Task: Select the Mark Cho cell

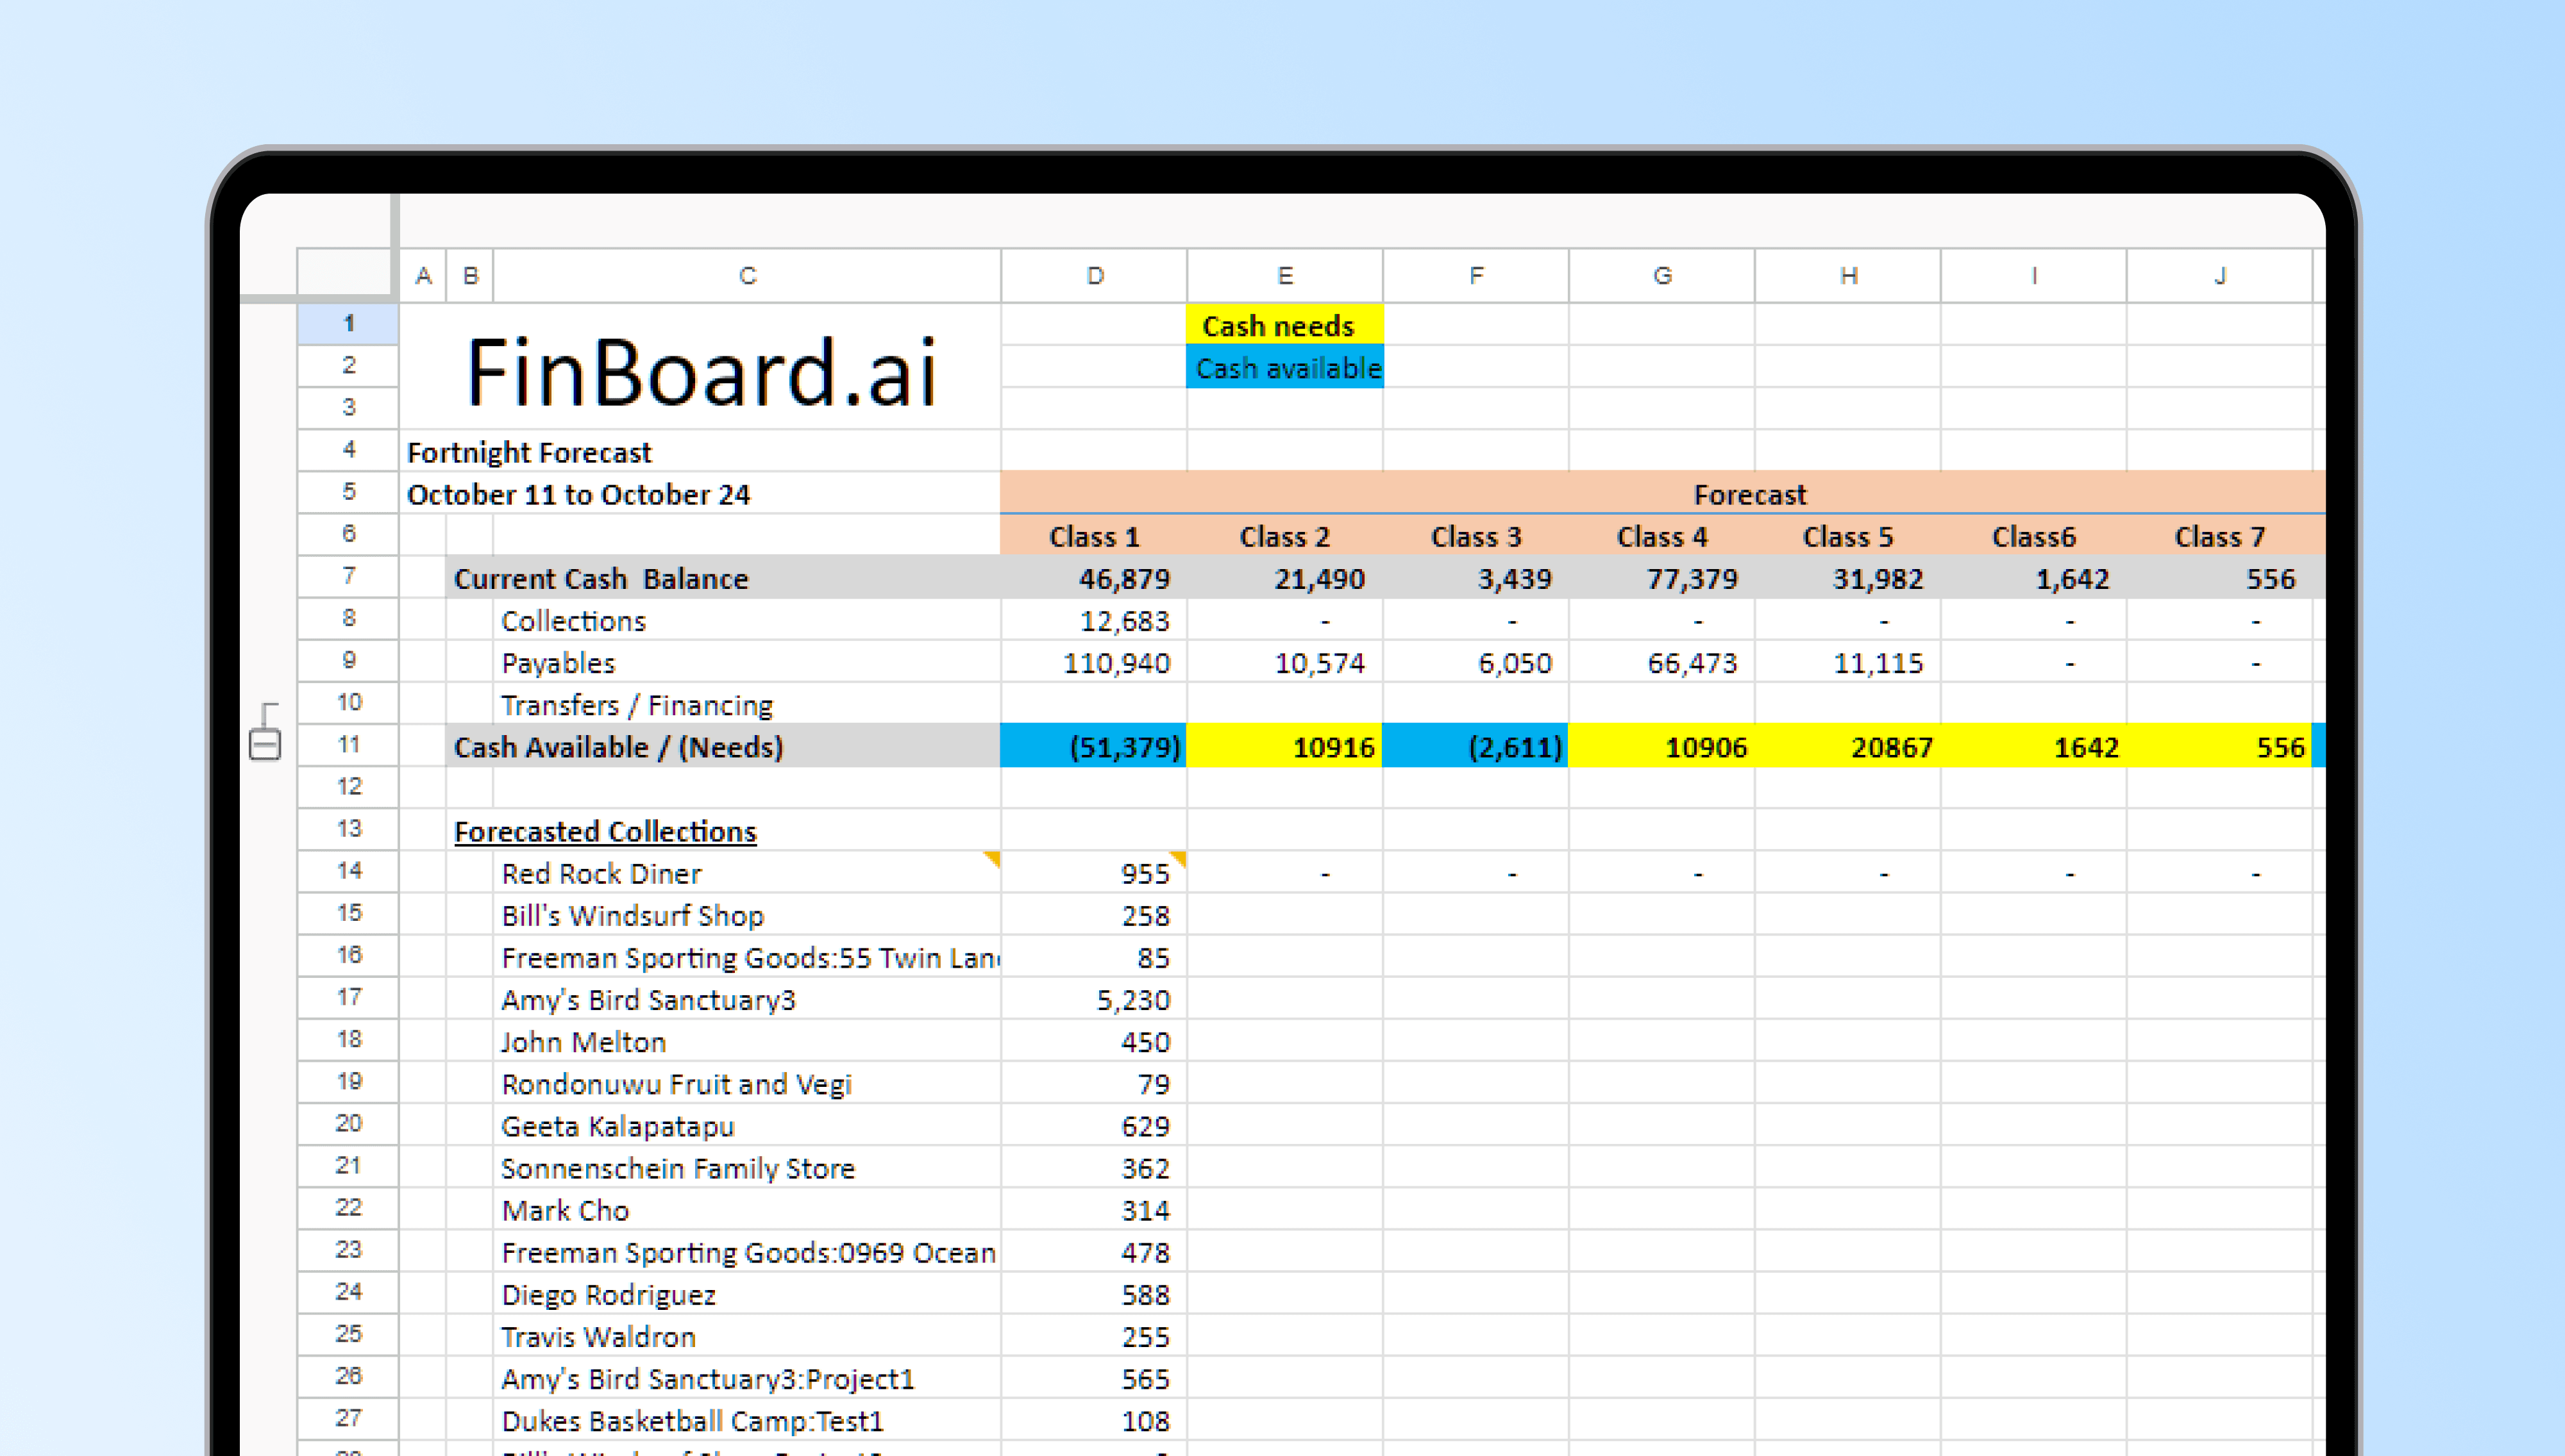Action: click(747, 1210)
